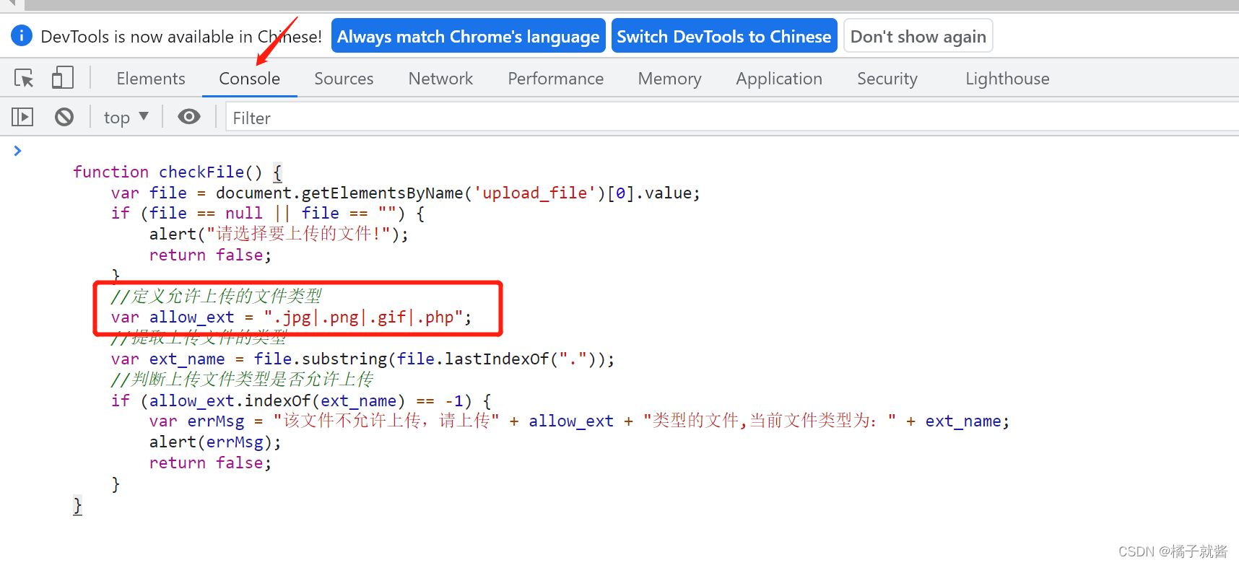This screenshot has height=565, width=1239.
Task: Click the Filter input field
Action: [732, 117]
